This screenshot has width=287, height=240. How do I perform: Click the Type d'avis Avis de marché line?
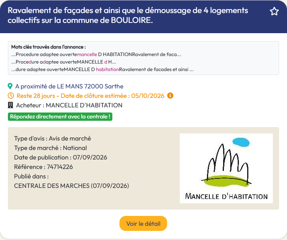point(52,139)
